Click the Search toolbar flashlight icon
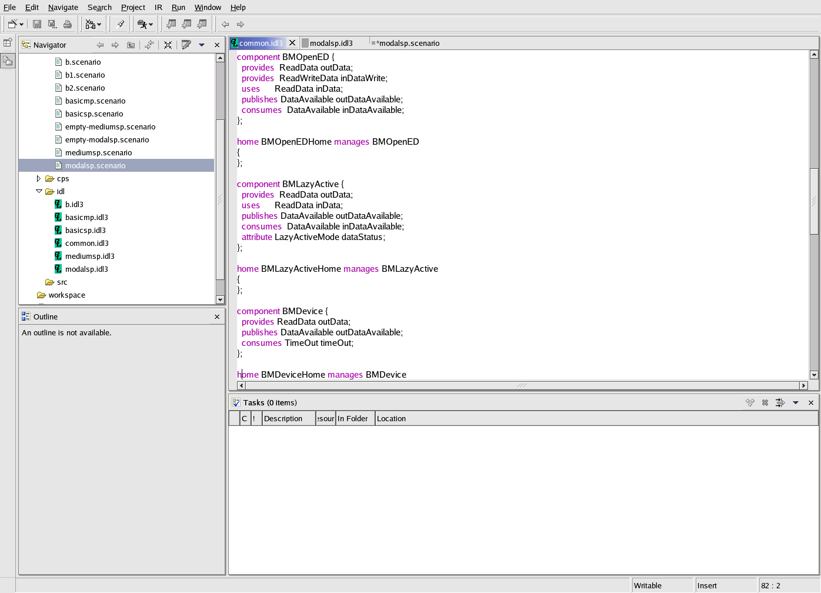The width and height of the screenshot is (821, 593). click(120, 24)
